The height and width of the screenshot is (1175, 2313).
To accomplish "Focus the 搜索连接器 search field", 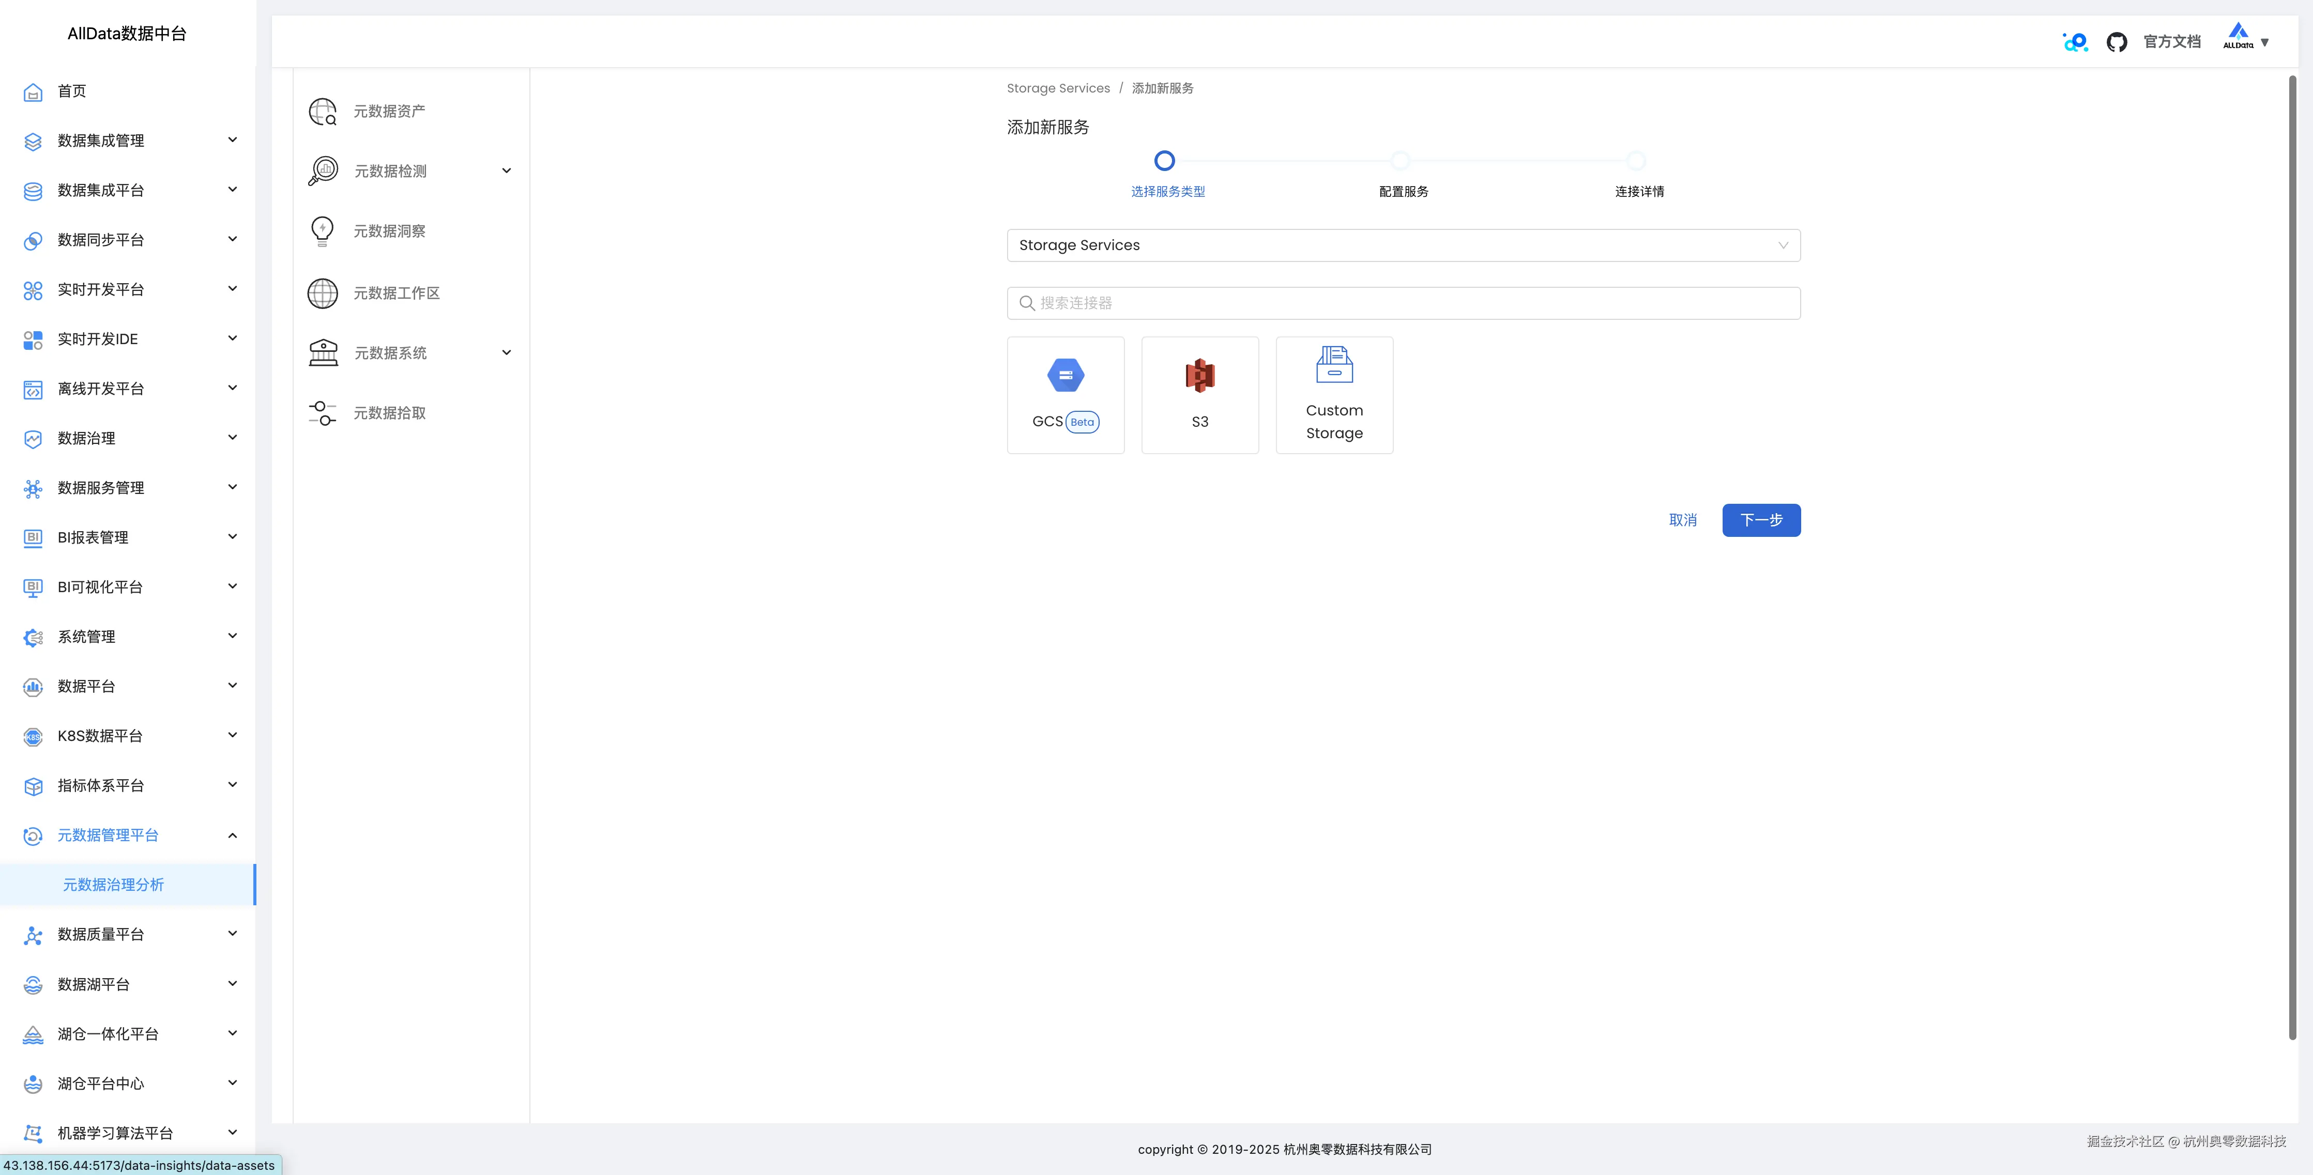I will tap(1403, 303).
